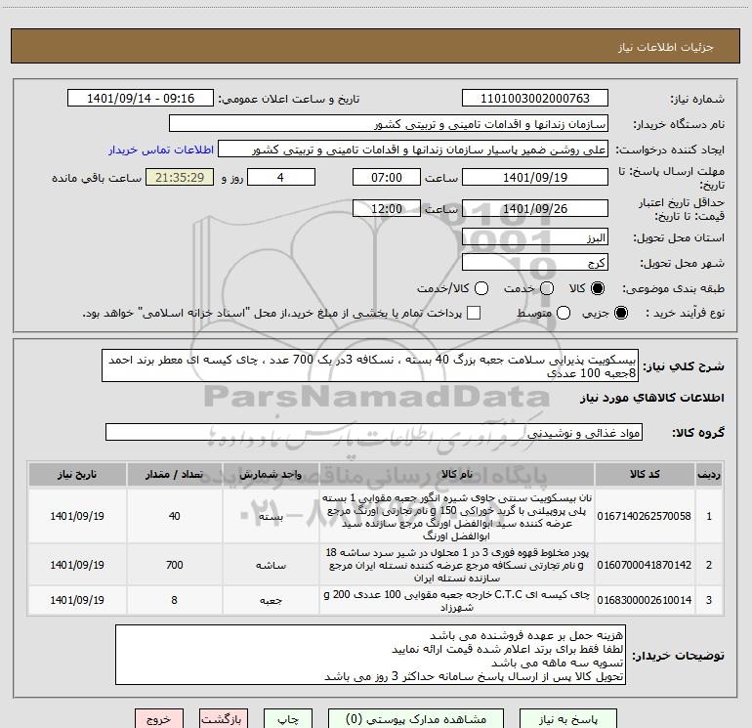Click the جزئیات اطلاعات نیاز header title
This screenshot has width=752, height=728.
(665, 47)
